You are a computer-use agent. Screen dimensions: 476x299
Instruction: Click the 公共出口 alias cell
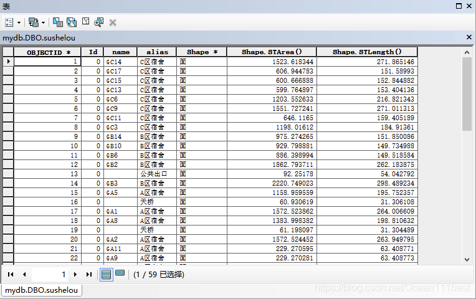pos(156,174)
